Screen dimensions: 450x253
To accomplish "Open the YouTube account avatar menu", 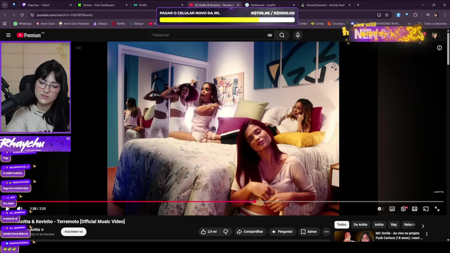I will pyautogui.click(x=435, y=35).
